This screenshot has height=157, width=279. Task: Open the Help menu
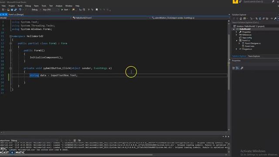click(77, 6)
